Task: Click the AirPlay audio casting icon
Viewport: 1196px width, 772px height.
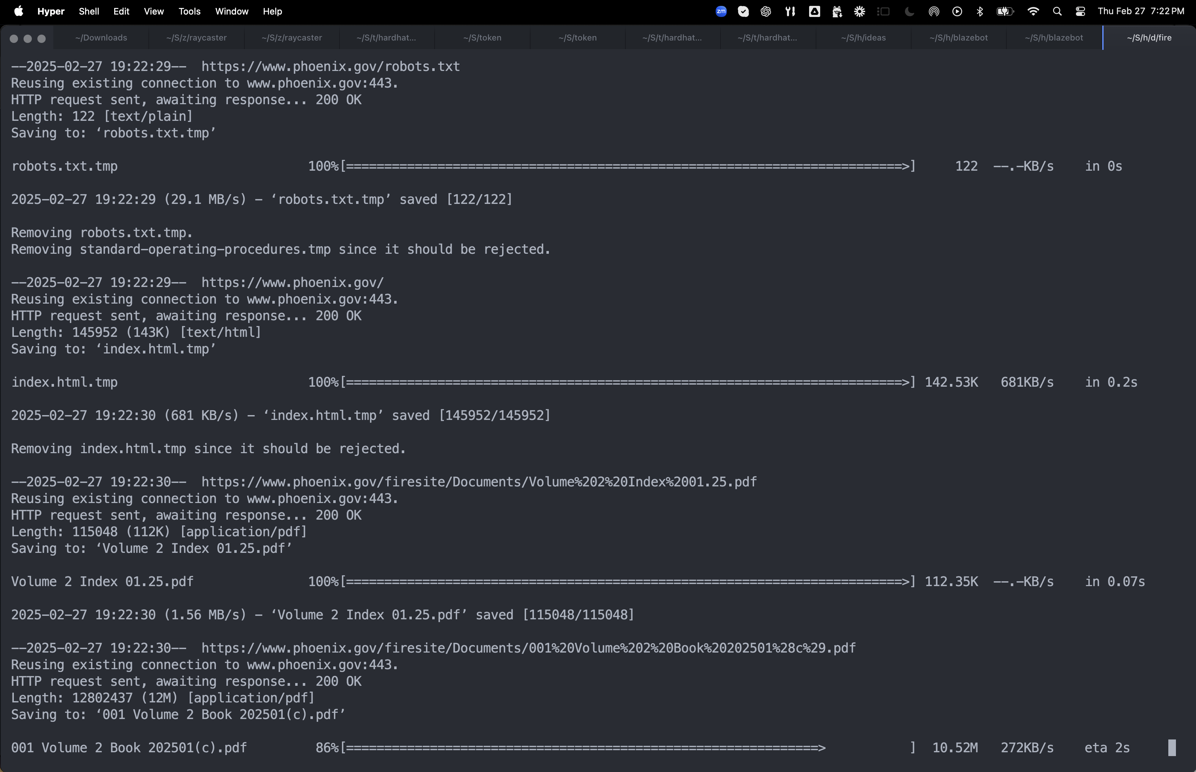Action: click(933, 11)
